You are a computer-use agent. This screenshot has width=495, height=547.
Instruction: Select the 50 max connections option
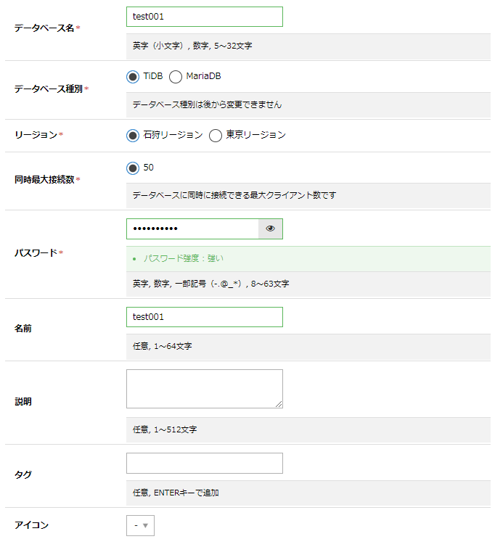coord(133,168)
